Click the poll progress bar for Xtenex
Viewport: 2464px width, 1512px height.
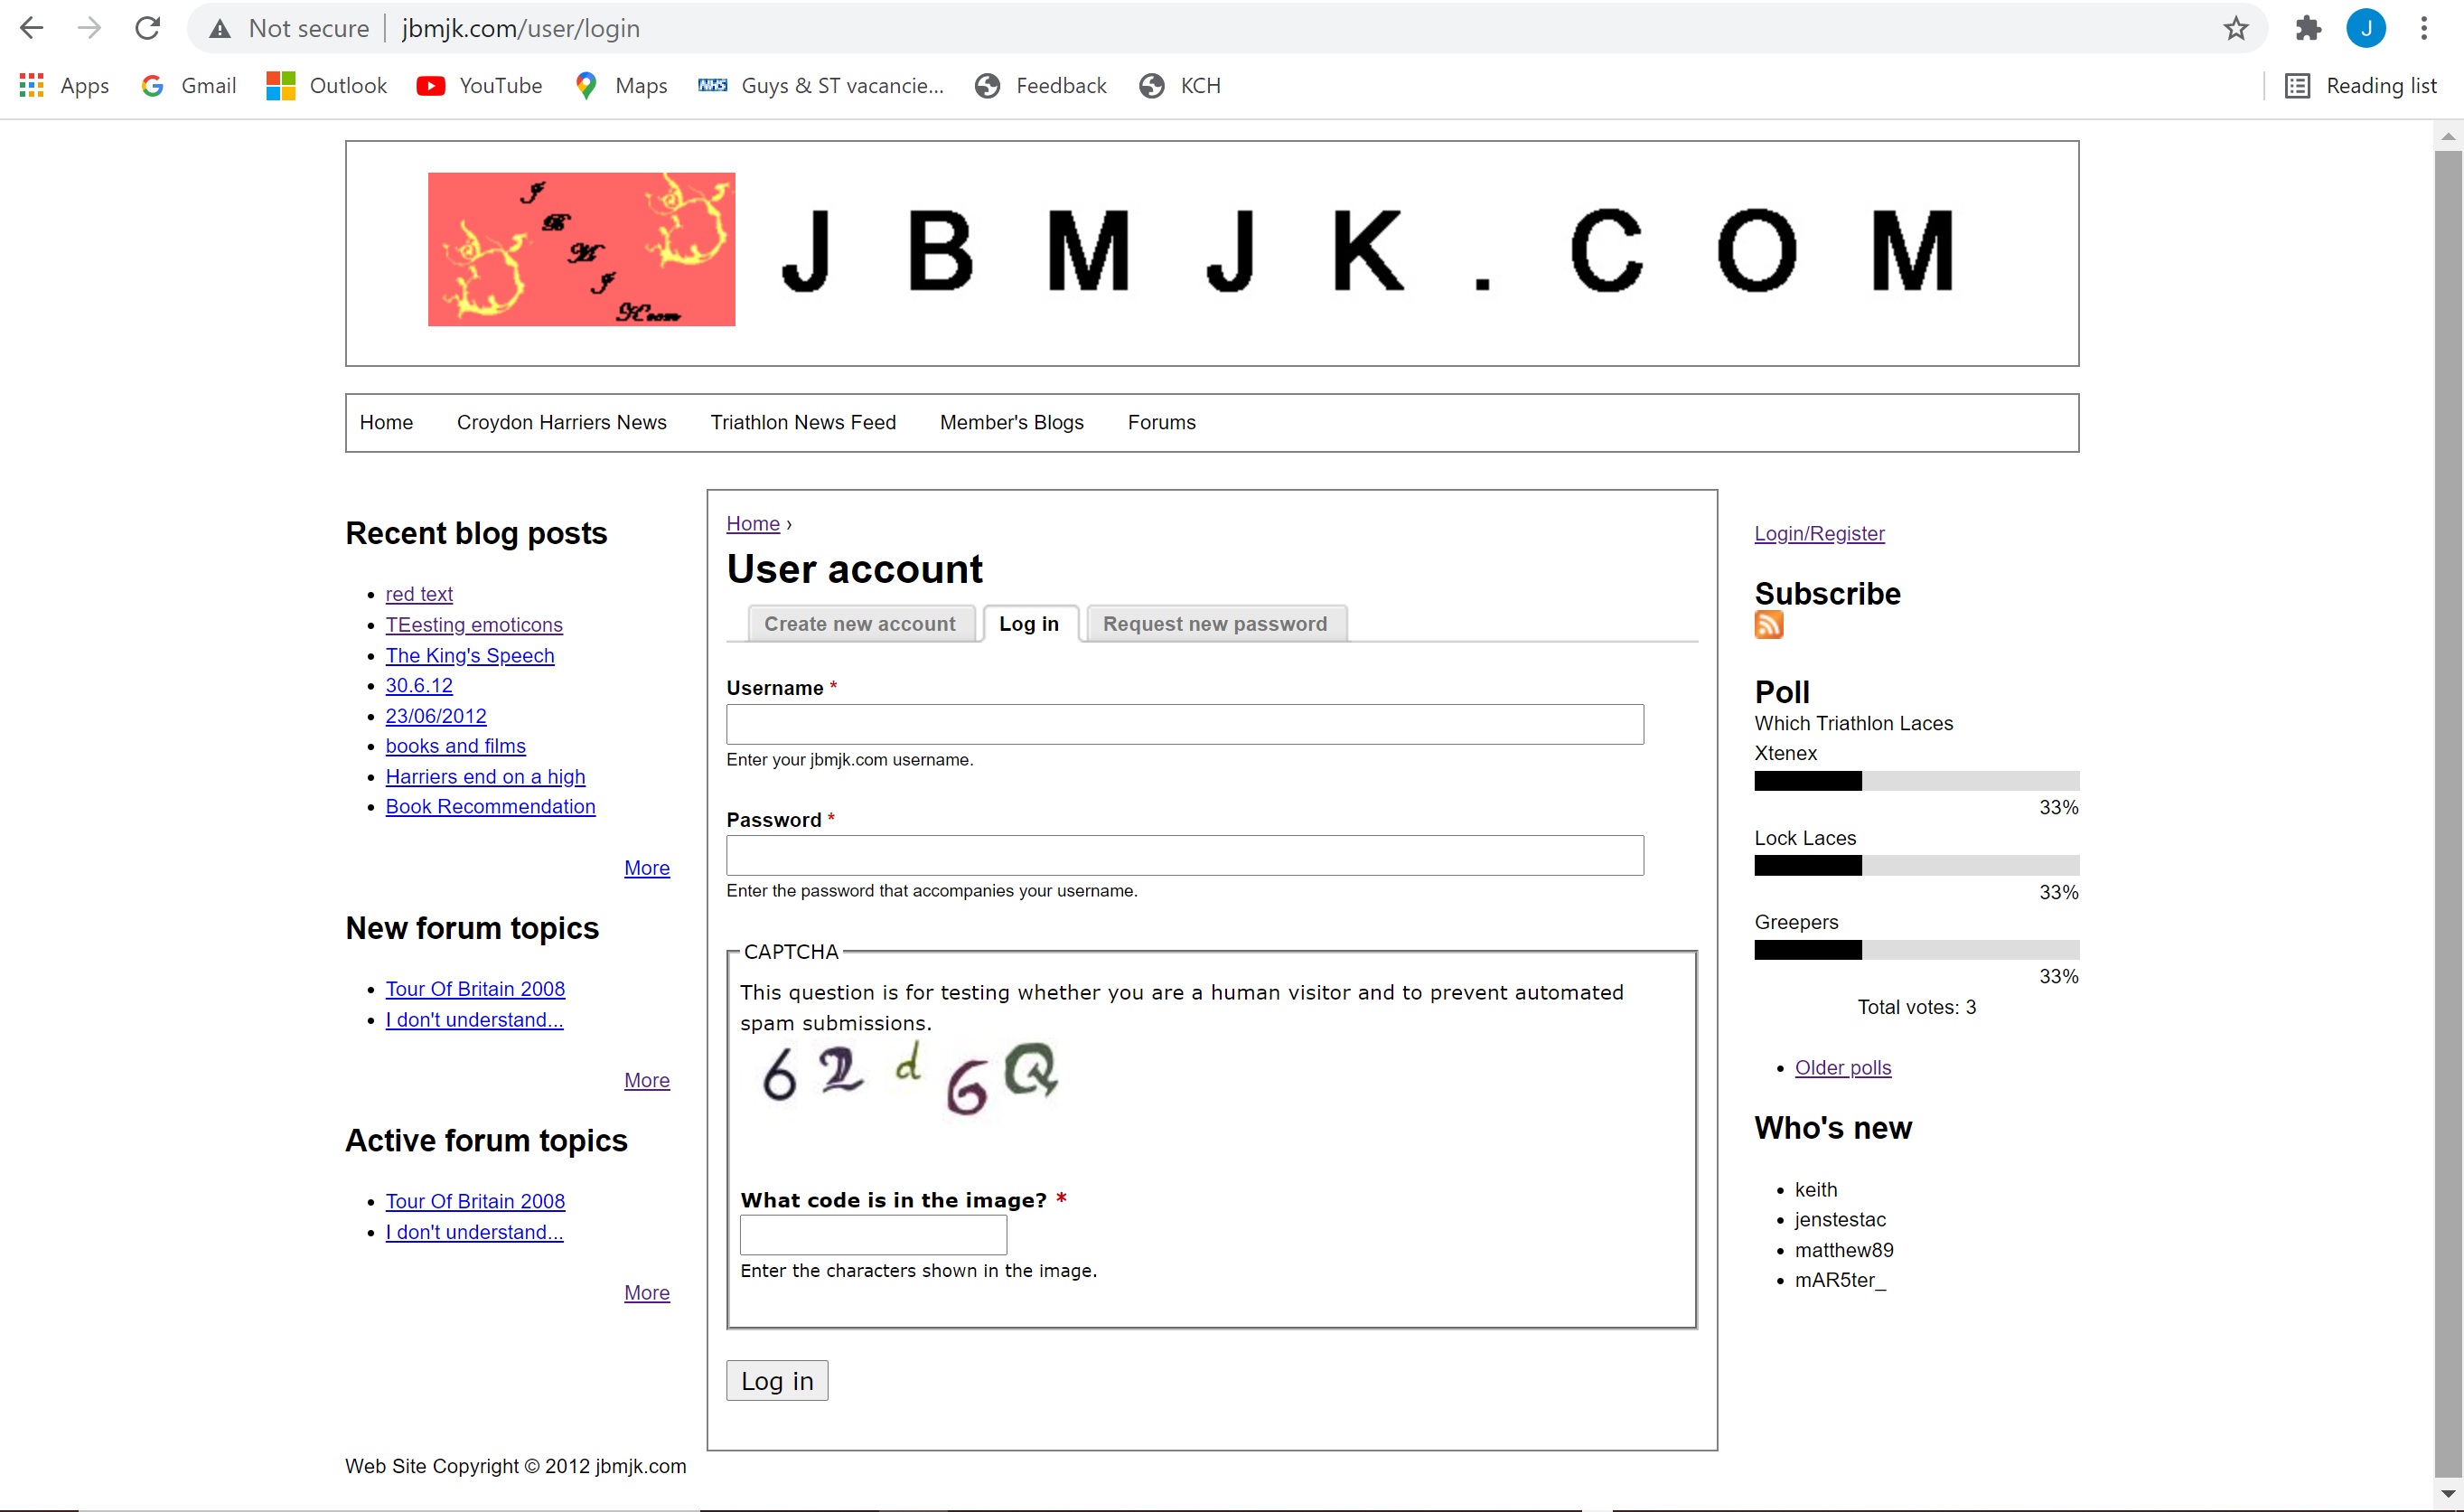coord(1916,780)
